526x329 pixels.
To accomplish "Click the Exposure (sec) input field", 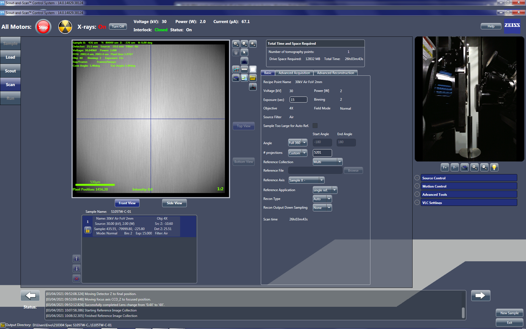I will [298, 100].
